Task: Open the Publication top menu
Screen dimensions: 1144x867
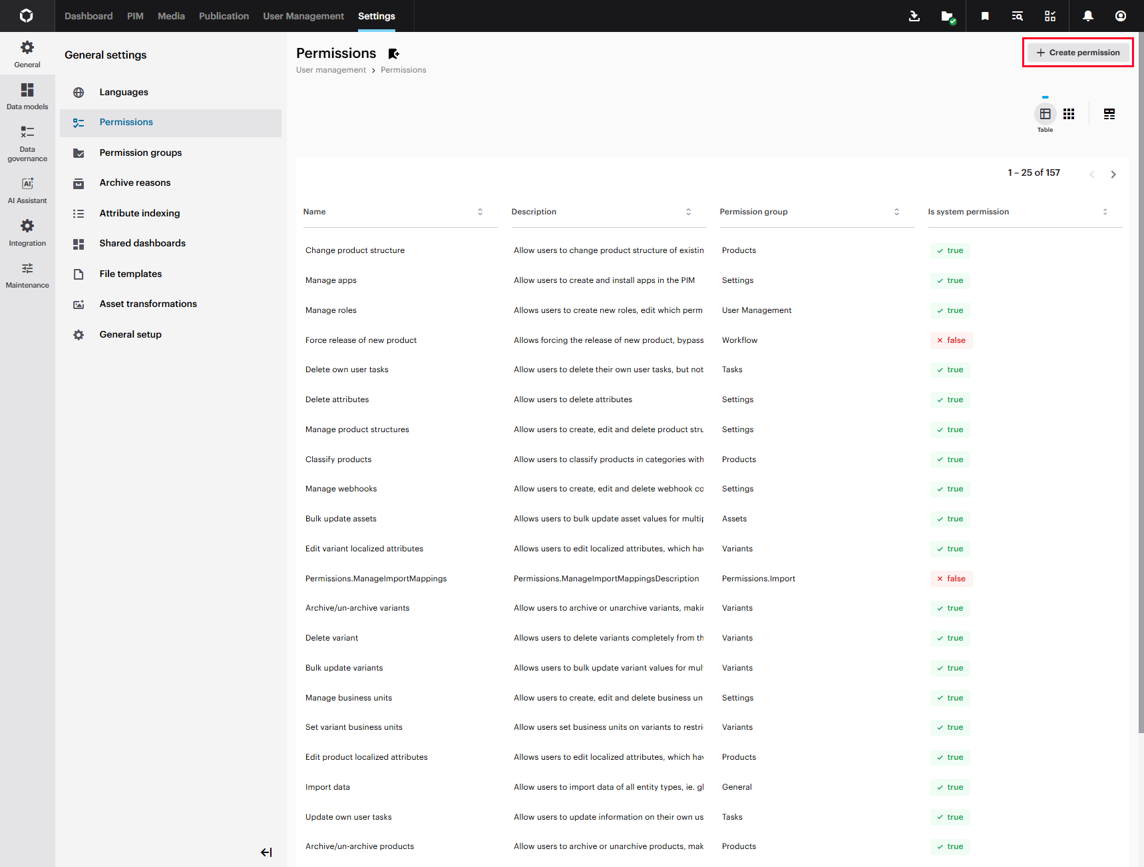Action: [x=224, y=16]
